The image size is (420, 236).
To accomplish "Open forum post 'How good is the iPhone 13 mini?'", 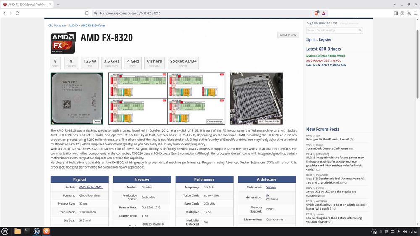I will tap(327, 139).
